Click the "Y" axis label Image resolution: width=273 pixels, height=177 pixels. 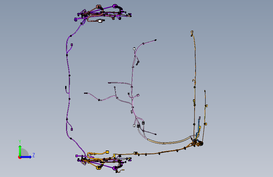coord(20,141)
